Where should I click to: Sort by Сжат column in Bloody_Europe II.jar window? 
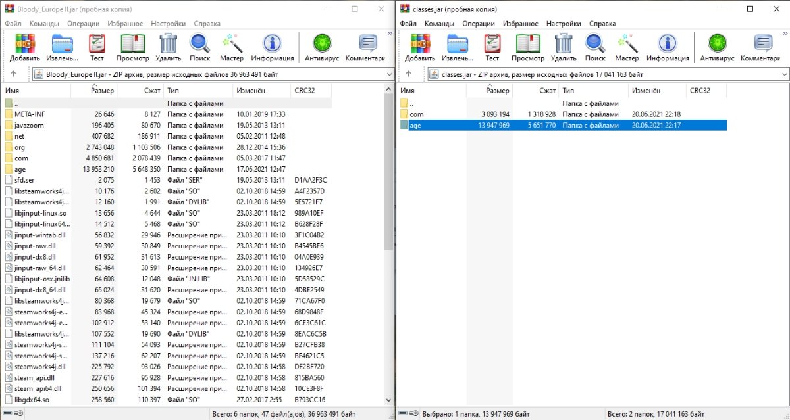[x=141, y=91]
